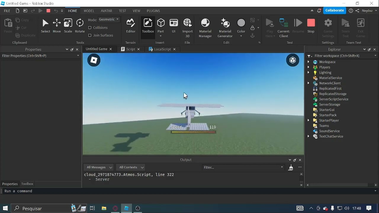379x213 pixels.
Task: Click the Workspace service
Action: (x=327, y=62)
